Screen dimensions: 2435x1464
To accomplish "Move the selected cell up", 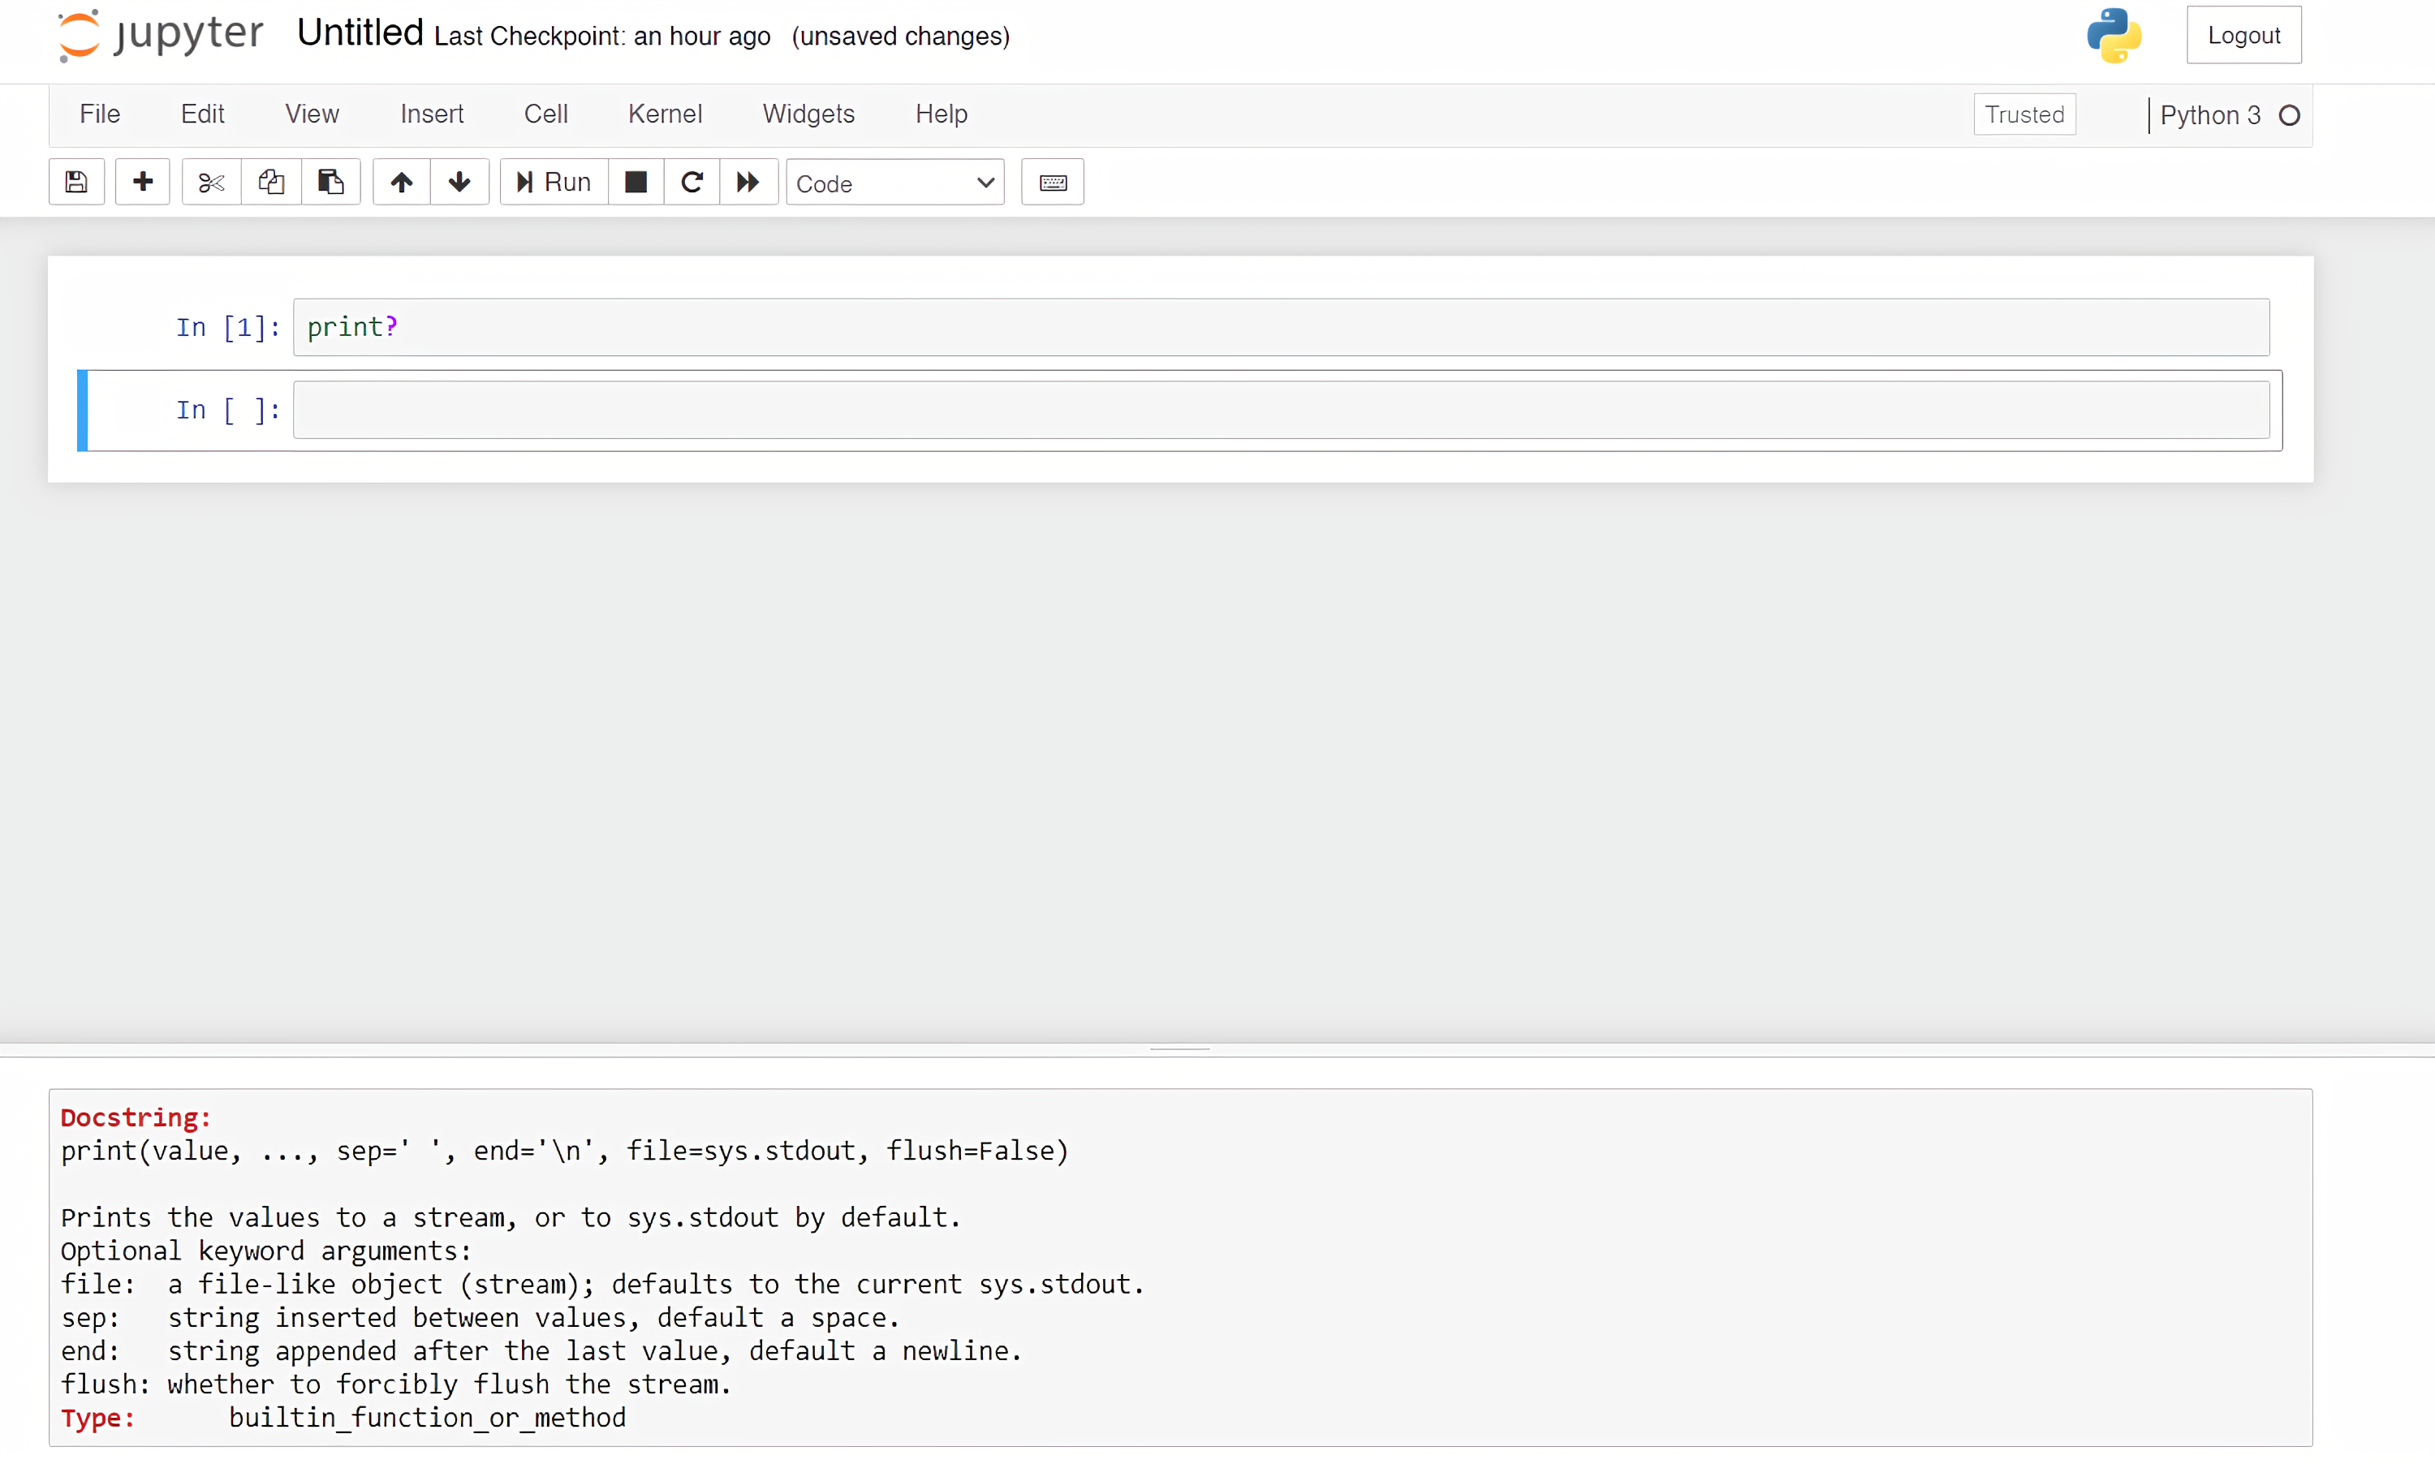I will pos(401,182).
